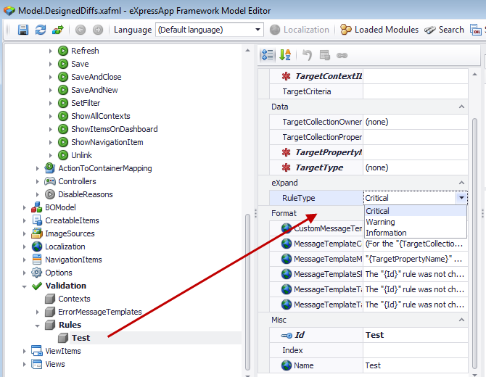Collapse the Validation node
Viewport: 486px width, 377px height.
25,286
